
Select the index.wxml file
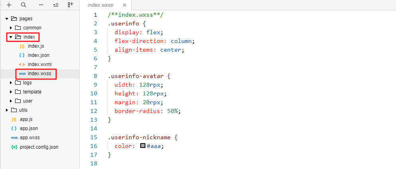(39, 64)
